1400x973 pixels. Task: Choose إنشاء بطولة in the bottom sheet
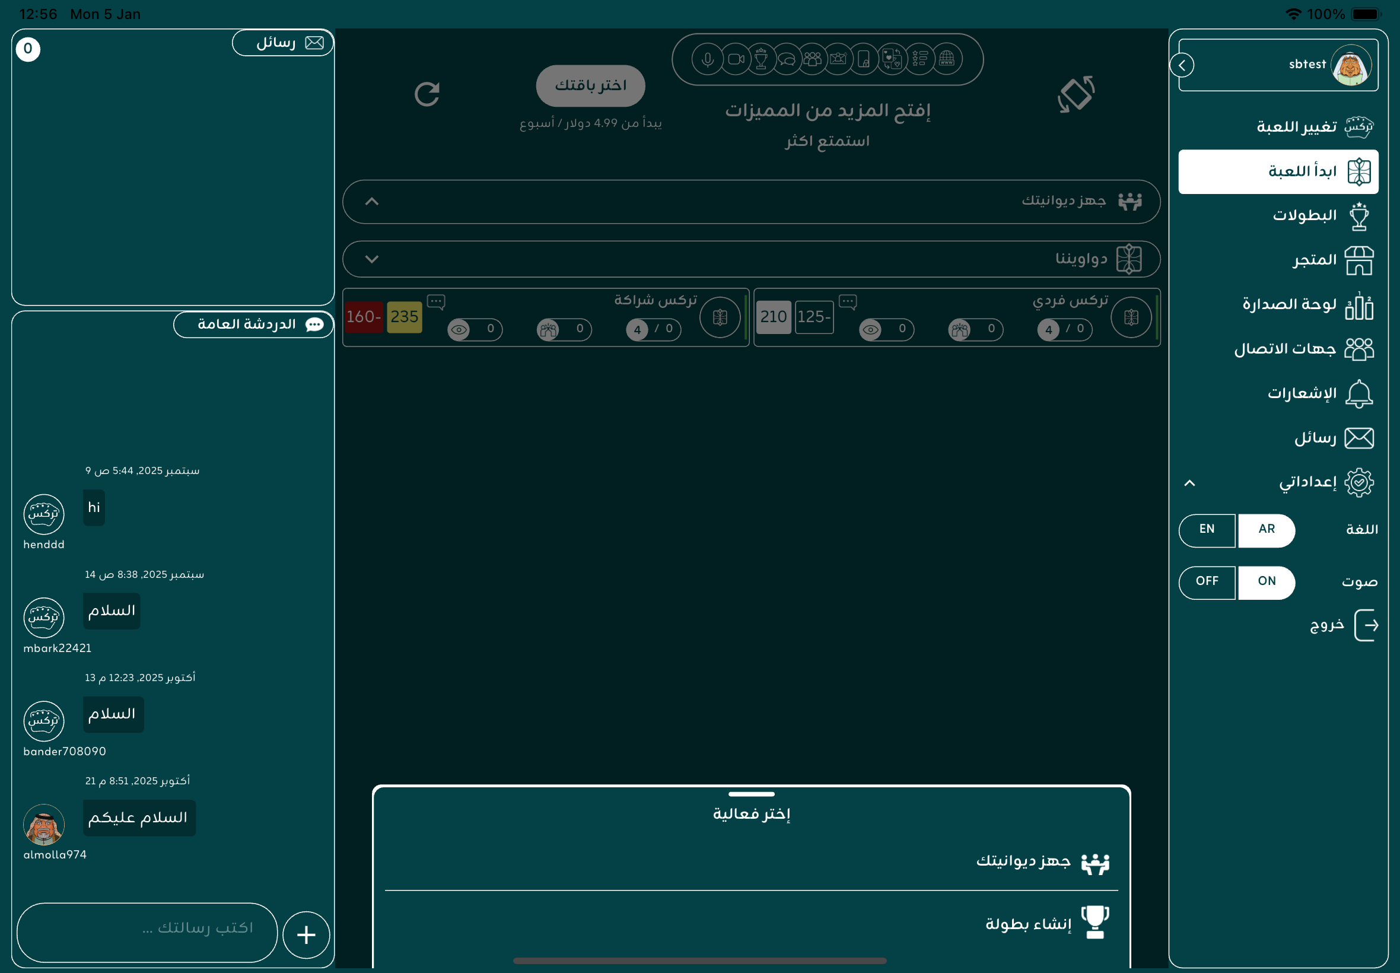pos(1028,924)
